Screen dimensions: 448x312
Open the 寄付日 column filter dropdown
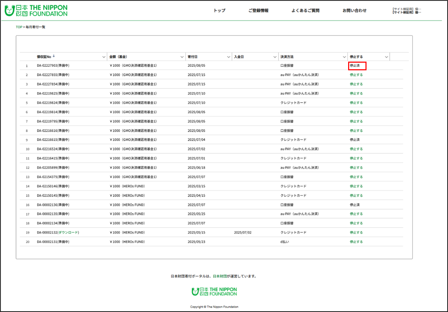coord(228,56)
